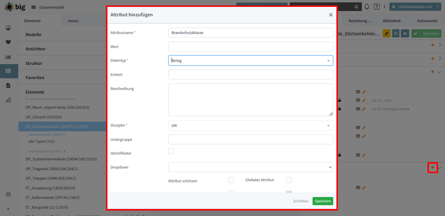Select the heart favorites sidebar icon

[8, 42]
